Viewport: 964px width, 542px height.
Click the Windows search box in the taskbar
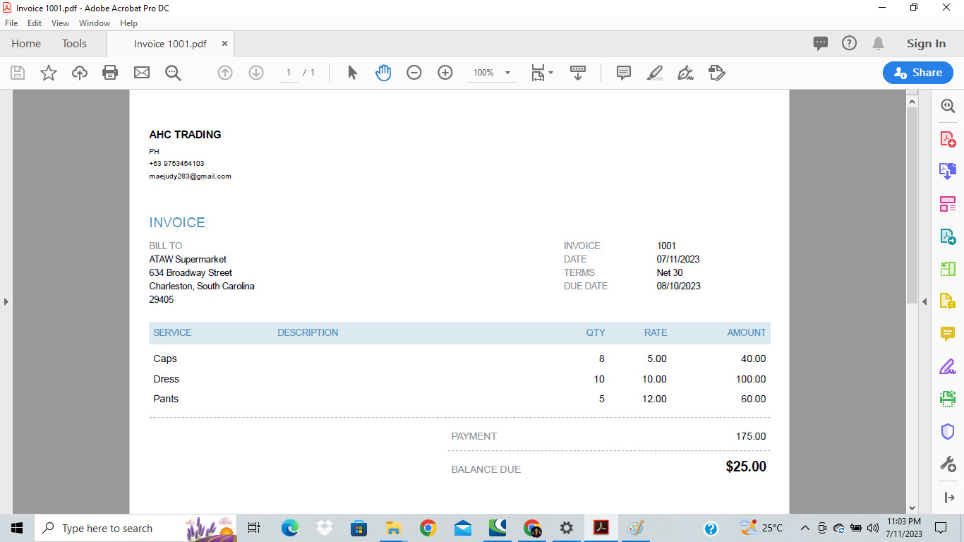[x=136, y=528]
